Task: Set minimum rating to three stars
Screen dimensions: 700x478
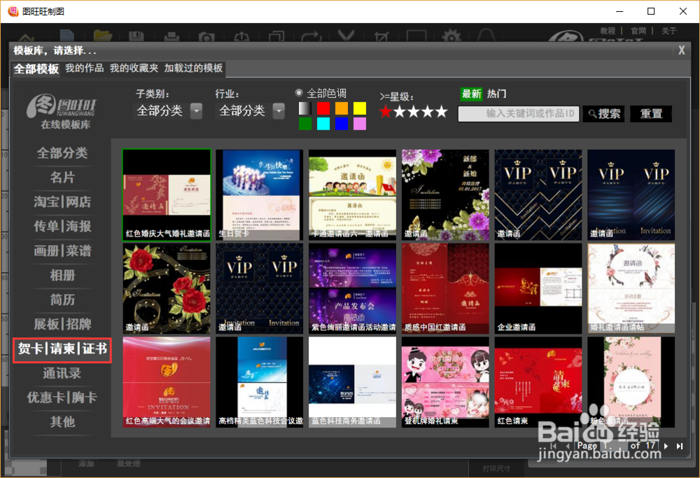Action: [414, 111]
